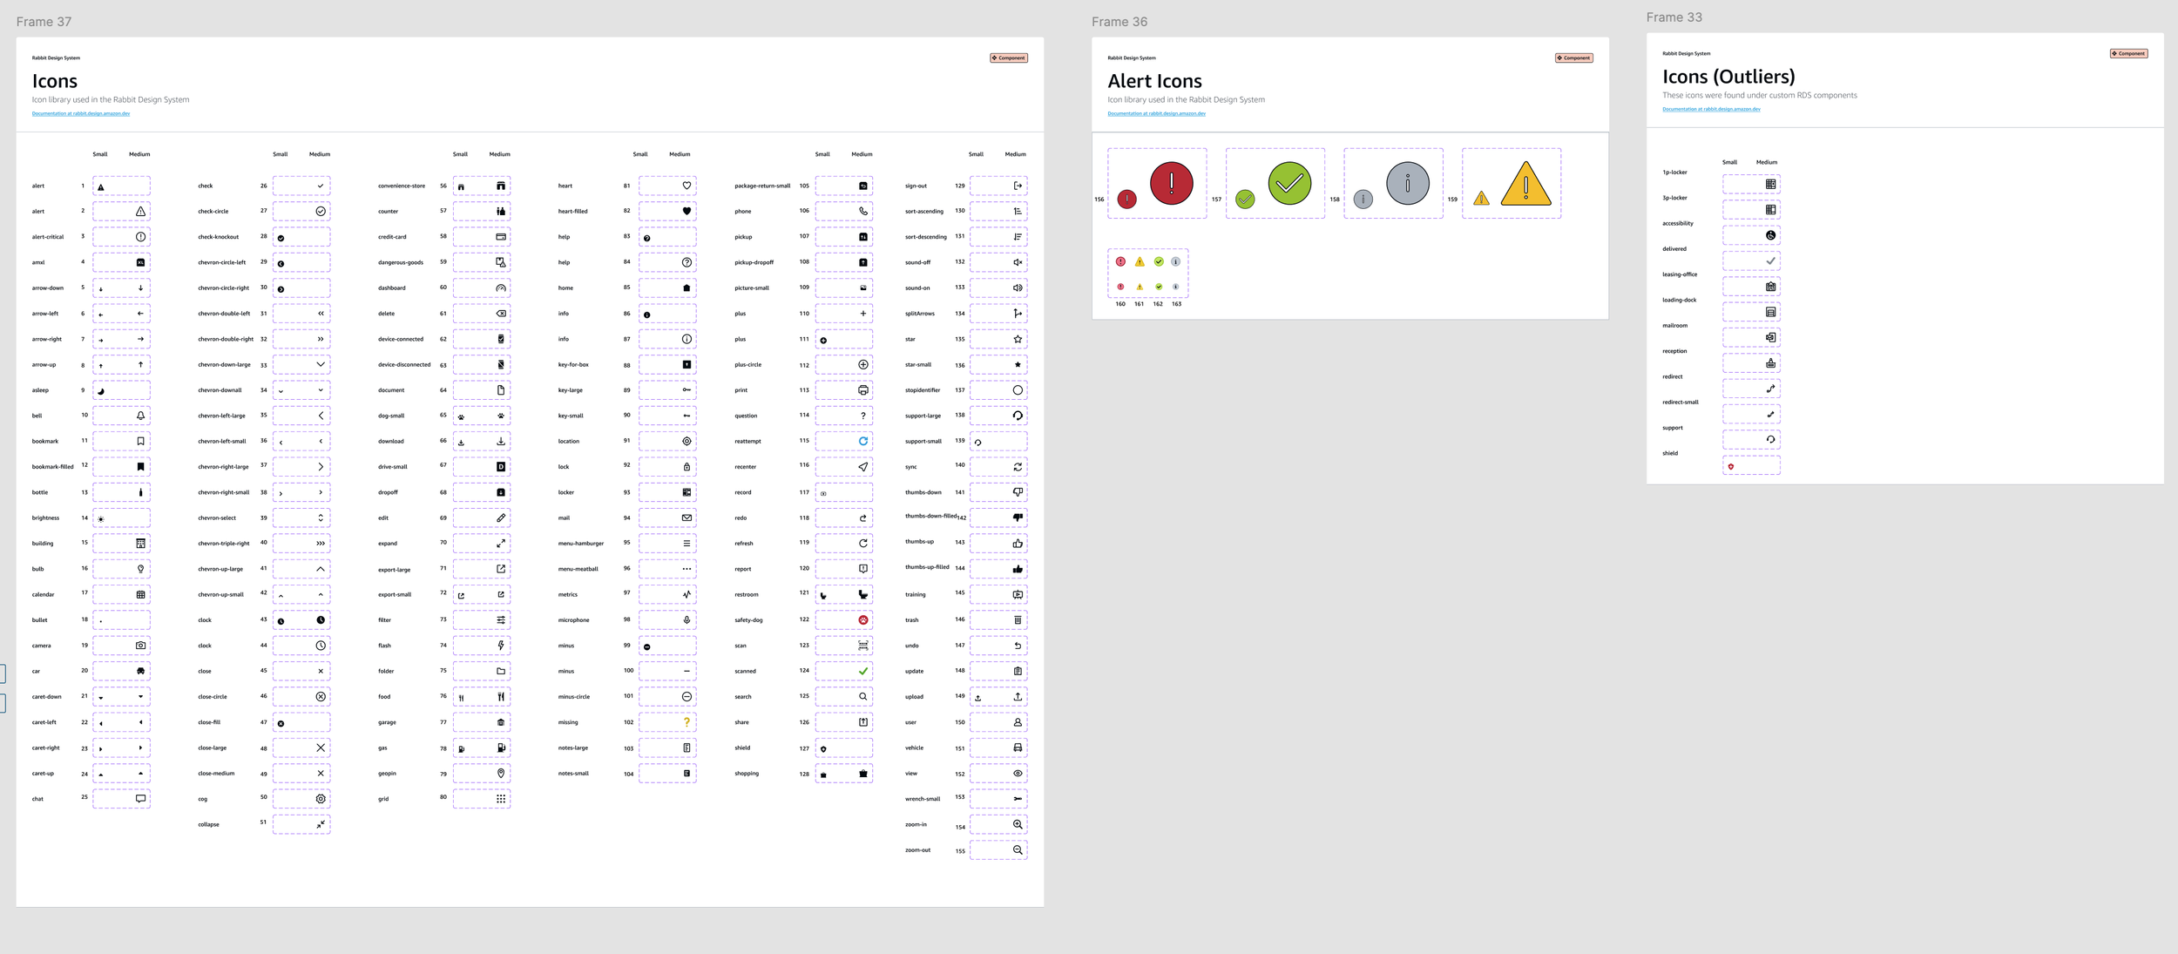
Task: Select the Frame 33 label
Action: point(1674,17)
